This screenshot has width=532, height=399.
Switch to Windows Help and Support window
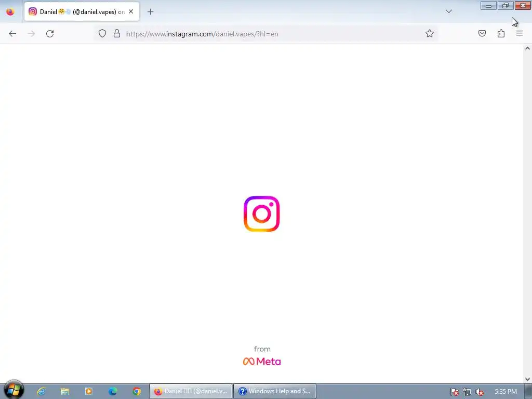(x=275, y=391)
